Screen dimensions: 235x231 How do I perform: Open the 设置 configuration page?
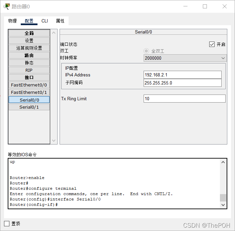[x=29, y=41]
